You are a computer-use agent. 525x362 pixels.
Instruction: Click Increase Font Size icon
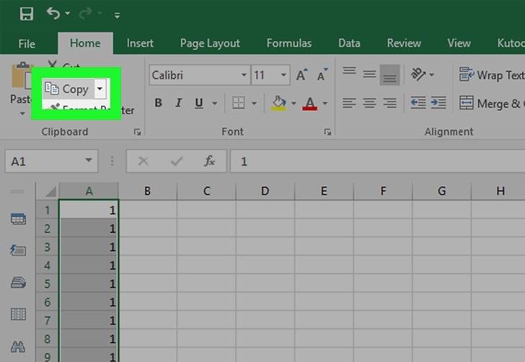click(x=301, y=75)
